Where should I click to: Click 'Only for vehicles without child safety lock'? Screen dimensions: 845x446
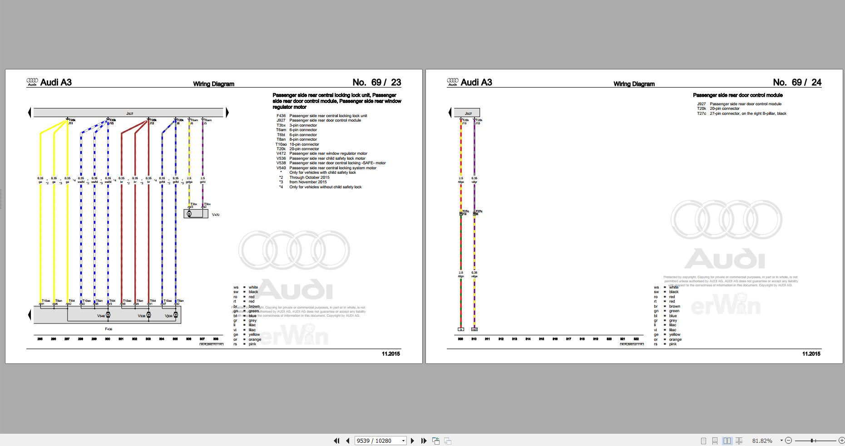(326, 187)
